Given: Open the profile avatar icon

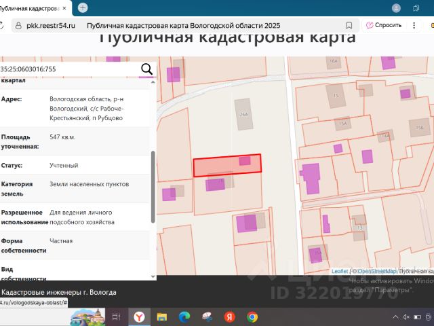Looking at the screenshot, I should 396,8.
